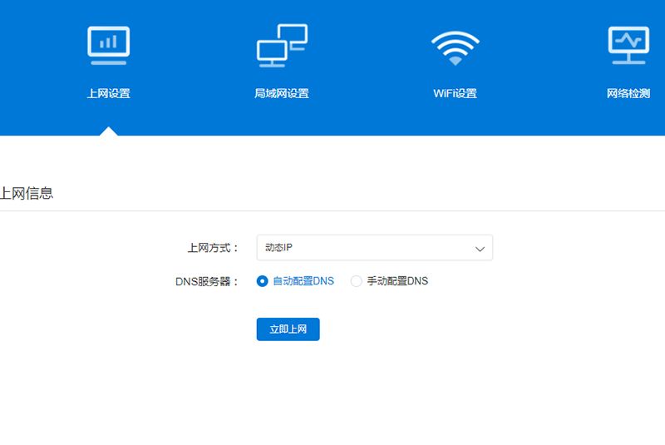Click the 上网方式 field label
The image size is (665, 445).
pos(214,248)
